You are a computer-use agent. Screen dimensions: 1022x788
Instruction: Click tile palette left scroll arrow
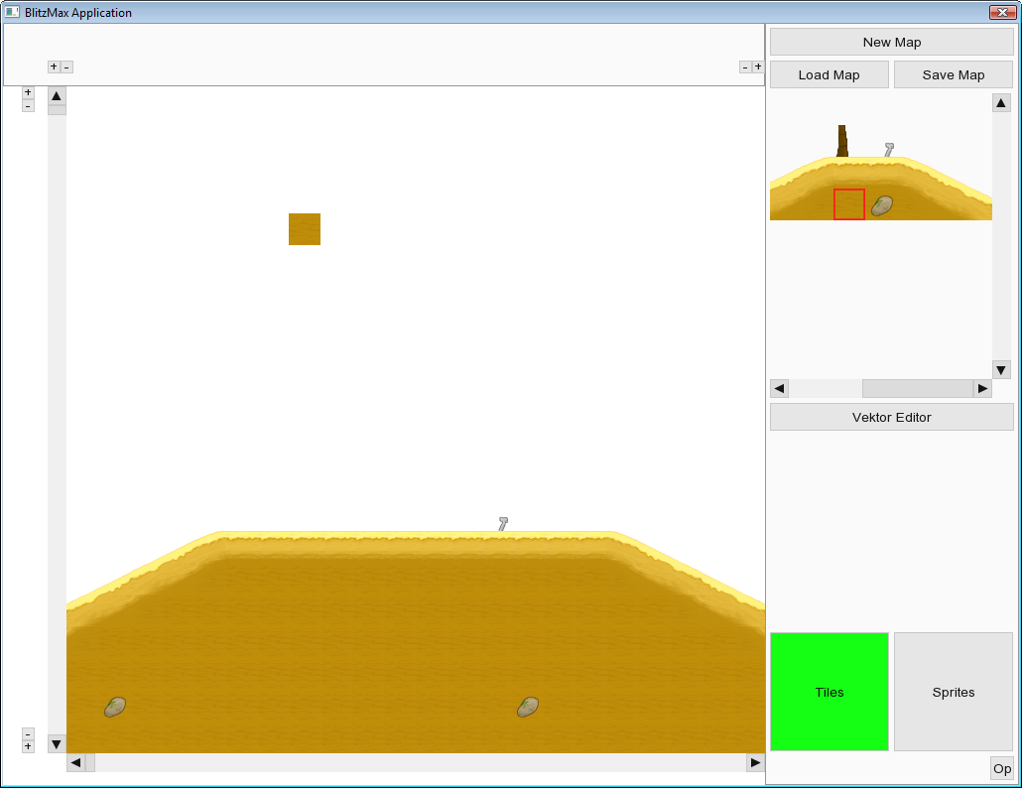(x=779, y=388)
